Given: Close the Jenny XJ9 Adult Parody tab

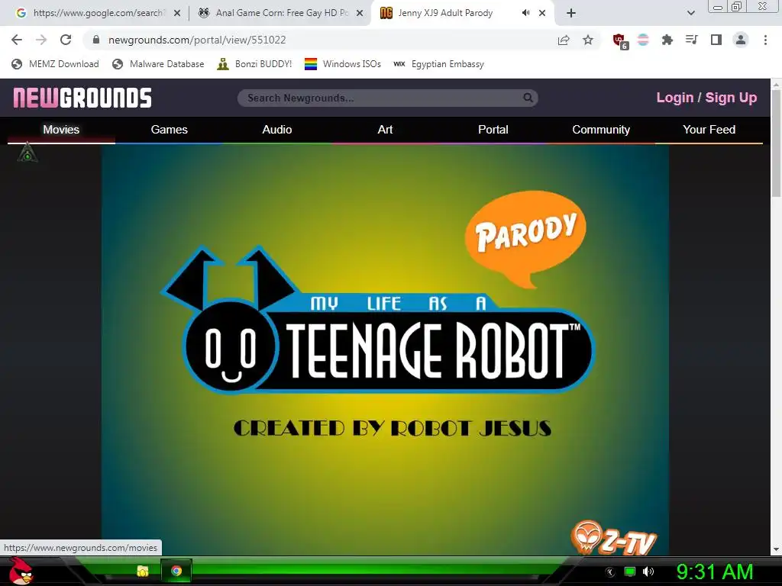Looking at the screenshot, I should tap(542, 13).
